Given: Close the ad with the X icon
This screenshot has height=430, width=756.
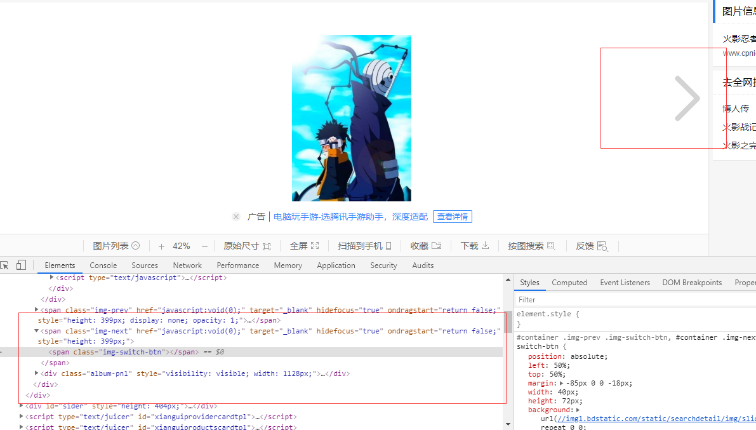Looking at the screenshot, I should pyautogui.click(x=235, y=217).
